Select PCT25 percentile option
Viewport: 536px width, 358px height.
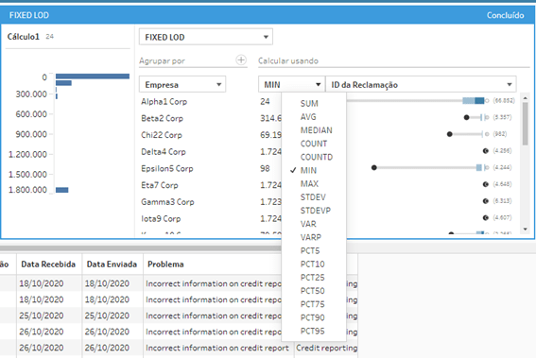313,278
